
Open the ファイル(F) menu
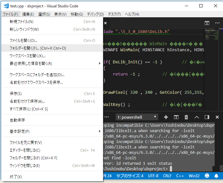point(10,14)
